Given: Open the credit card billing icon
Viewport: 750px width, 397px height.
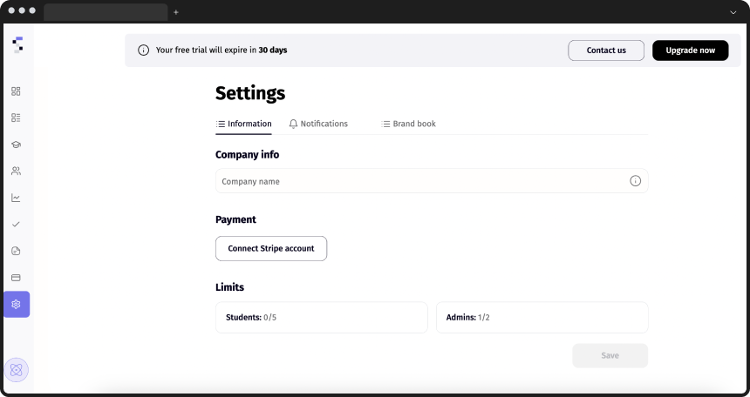Looking at the screenshot, I should pyautogui.click(x=16, y=278).
